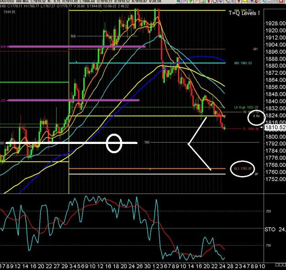This screenshot has height=270, width=286.
Task: Click the 1840.00 price axis label
Action: [x=275, y=101]
